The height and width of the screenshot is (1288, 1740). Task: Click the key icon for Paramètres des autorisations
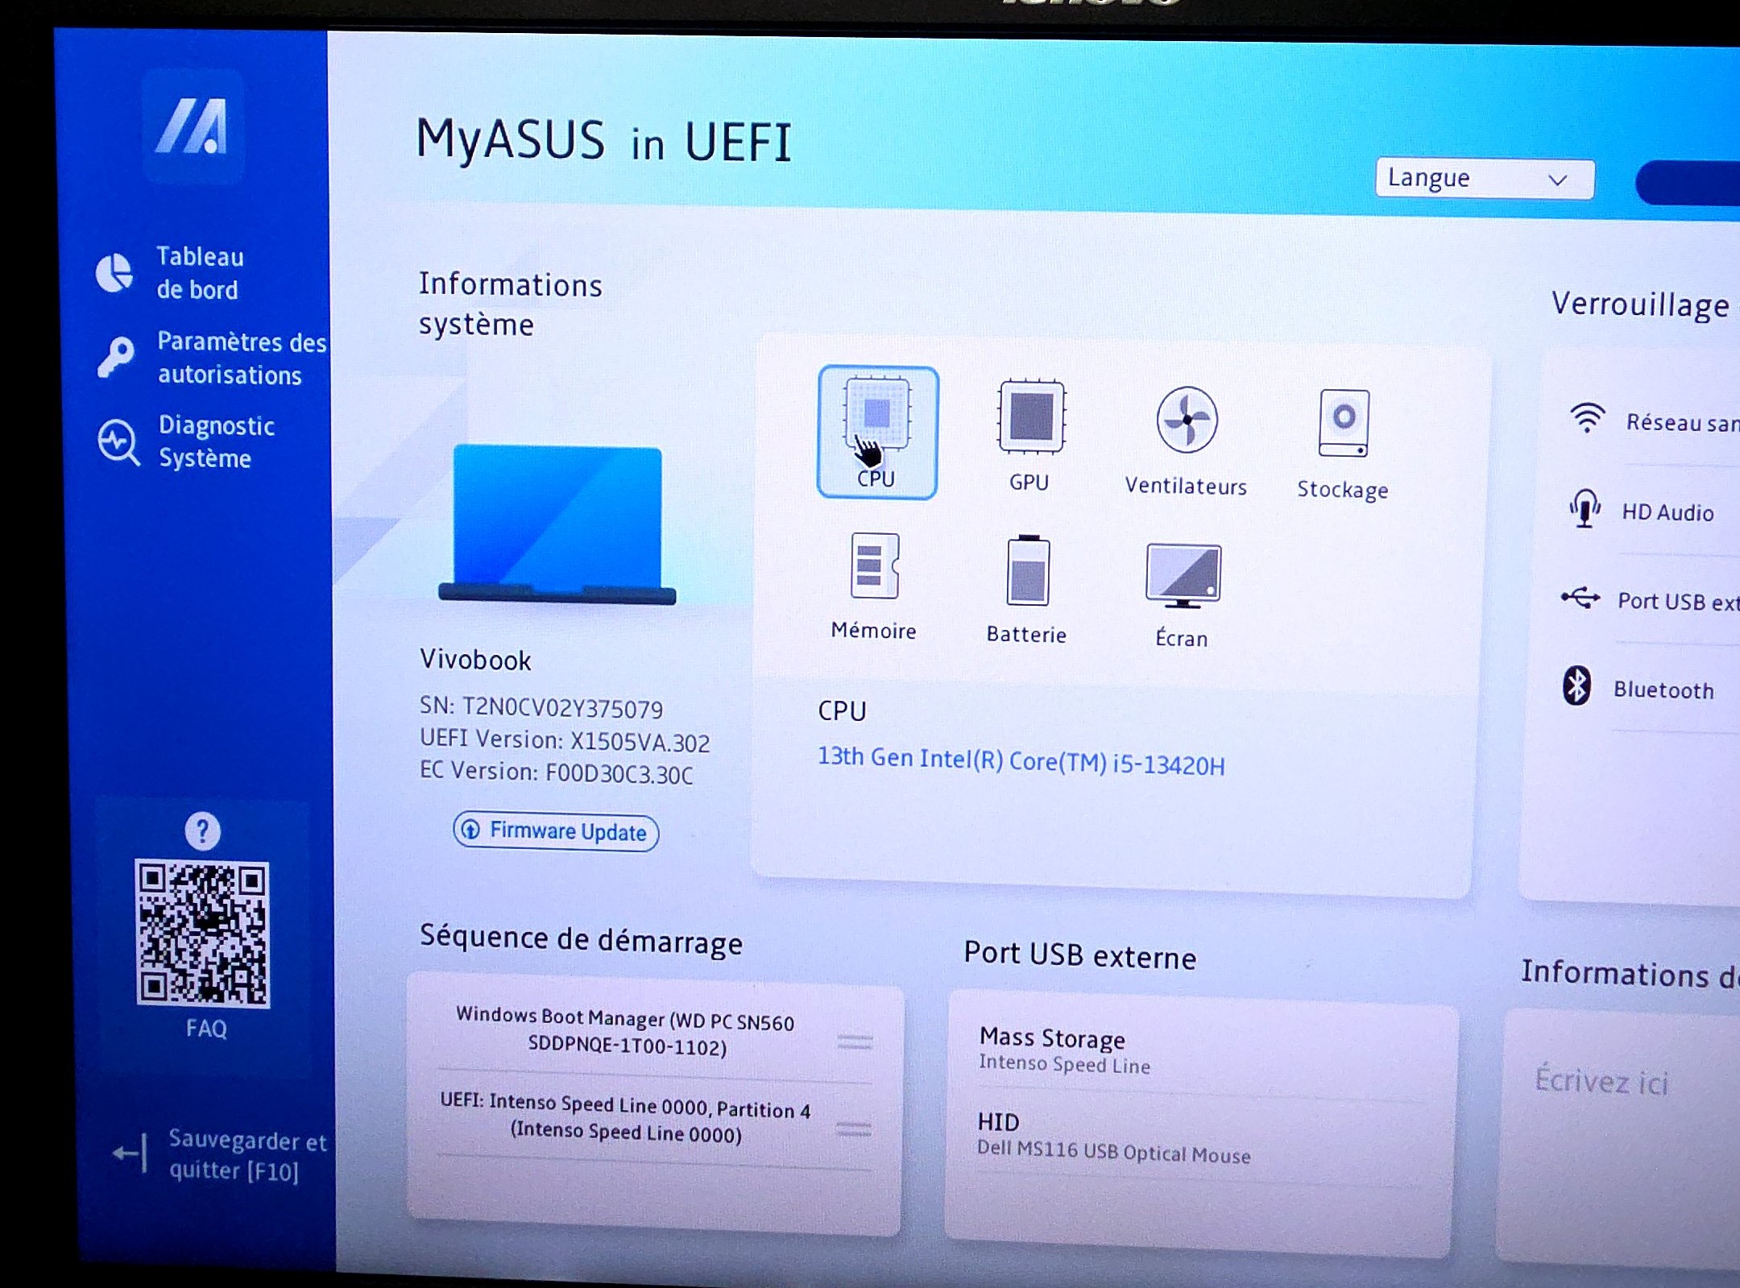click(x=116, y=357)
